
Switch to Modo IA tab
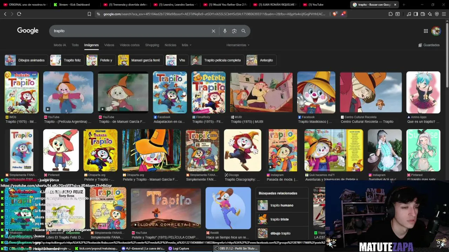point(60,45)
